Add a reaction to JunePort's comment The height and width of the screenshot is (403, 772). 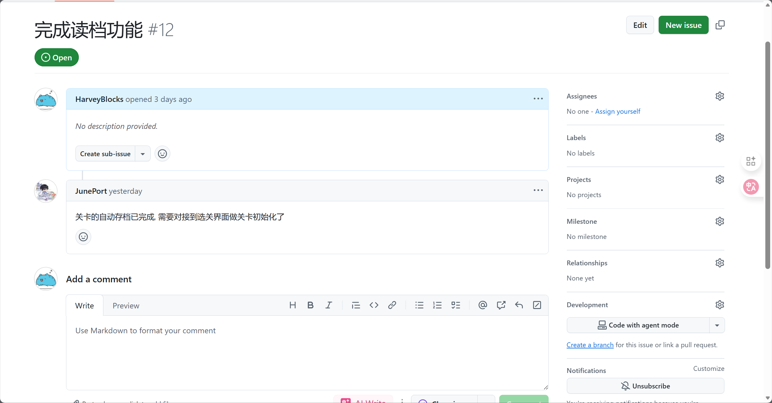83,237
